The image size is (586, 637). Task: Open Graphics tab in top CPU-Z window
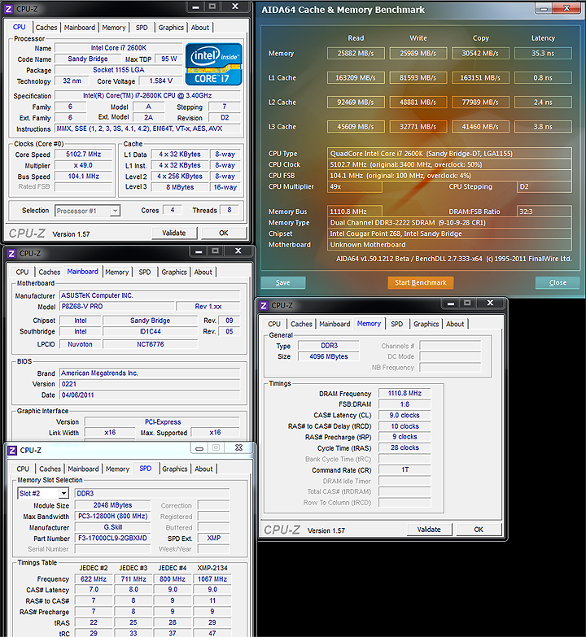[x=171, y=28]
